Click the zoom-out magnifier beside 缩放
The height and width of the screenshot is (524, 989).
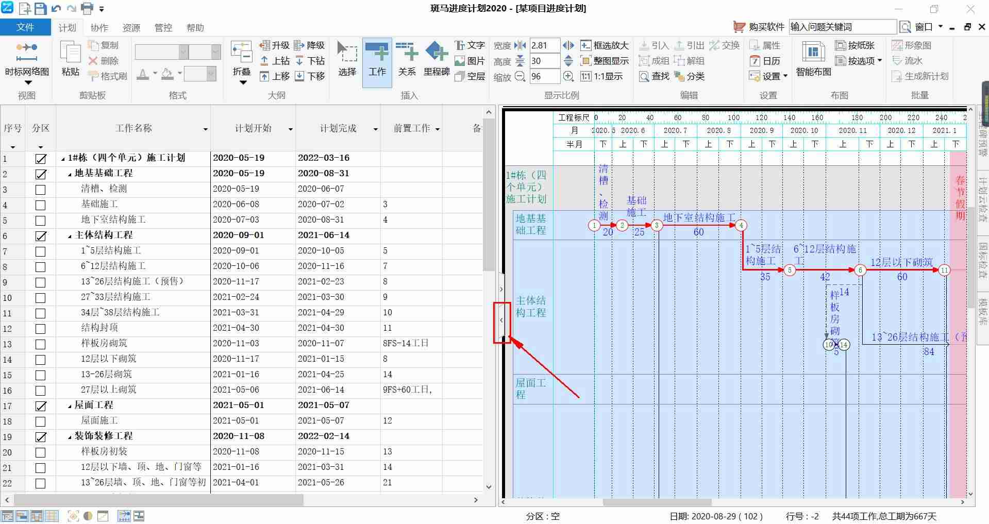pos(520,76)
